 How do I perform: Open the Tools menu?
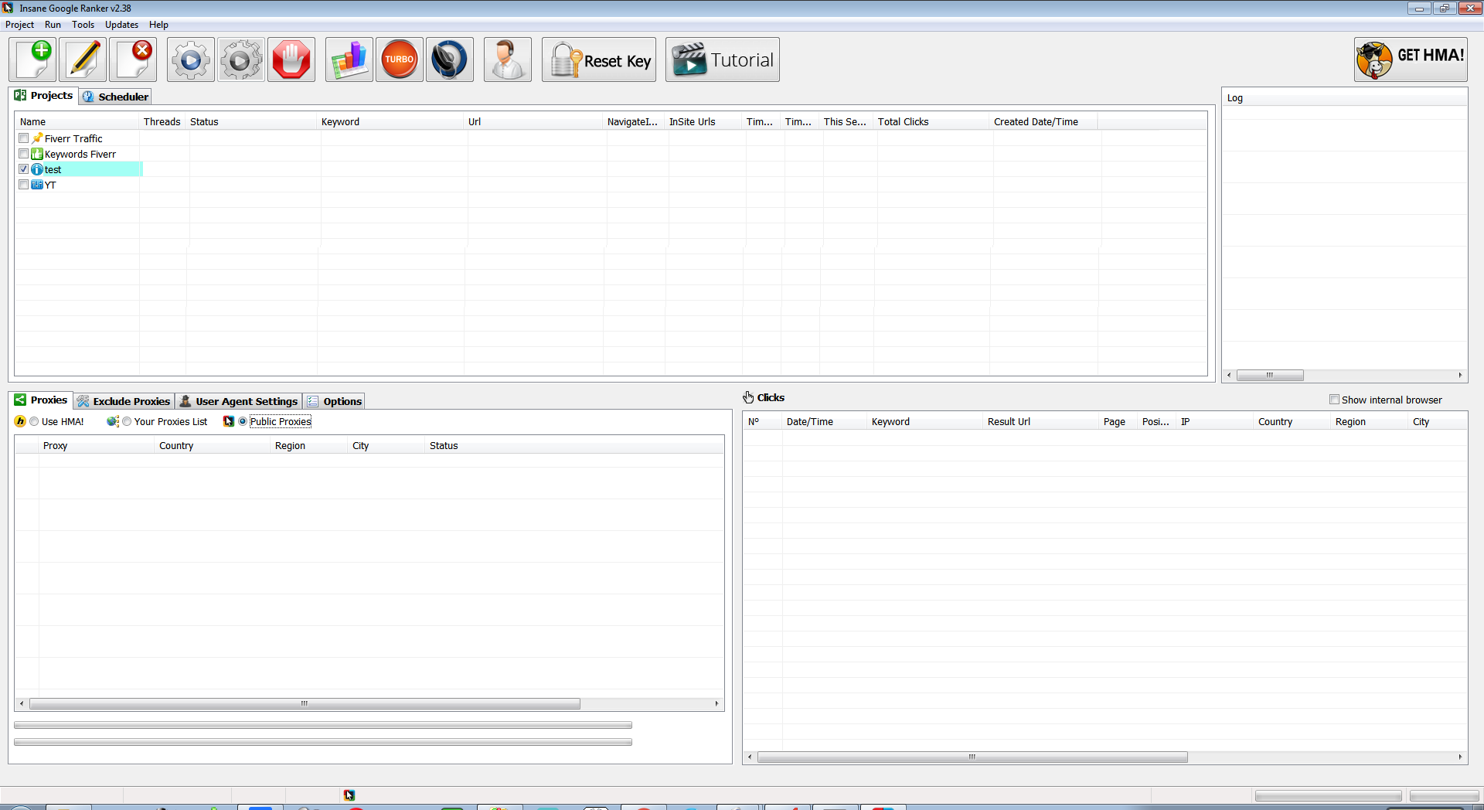[x=83, y=24]
